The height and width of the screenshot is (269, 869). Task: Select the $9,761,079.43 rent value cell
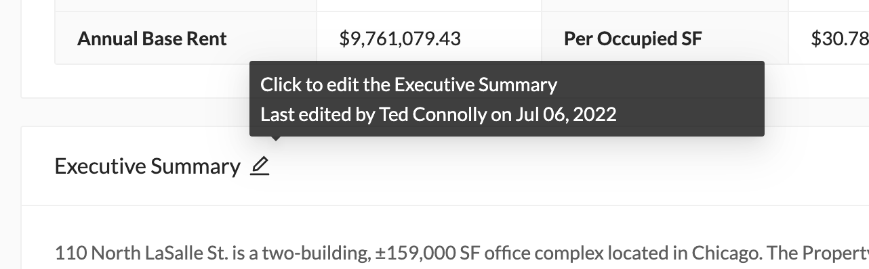coord(429,39)
